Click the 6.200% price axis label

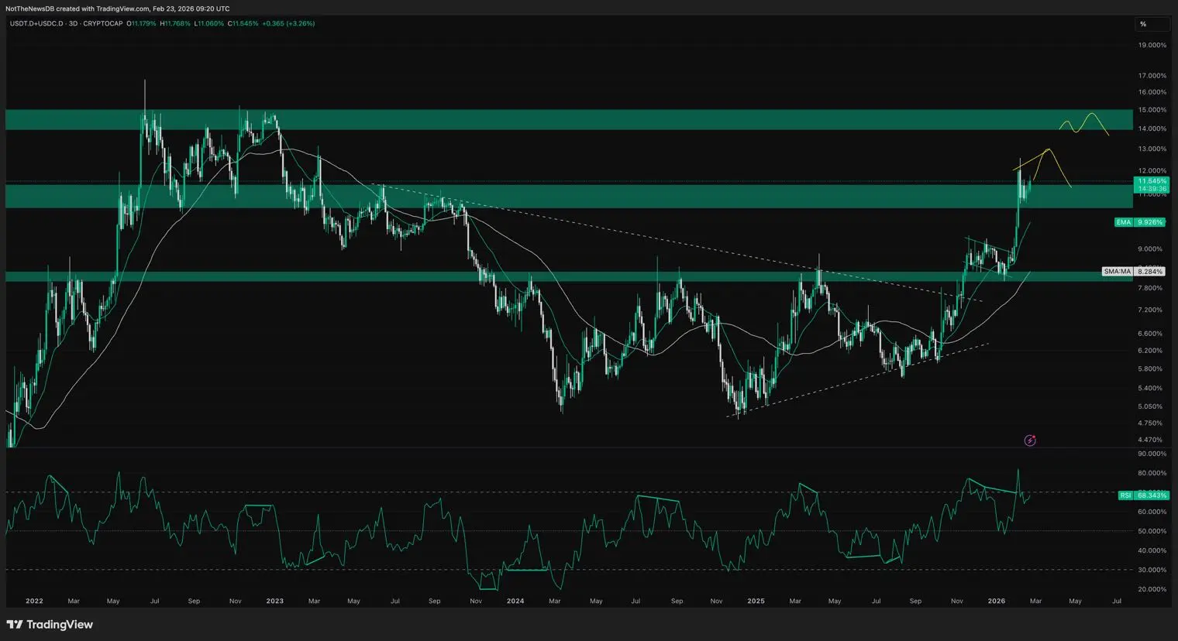pos(1150,351)
